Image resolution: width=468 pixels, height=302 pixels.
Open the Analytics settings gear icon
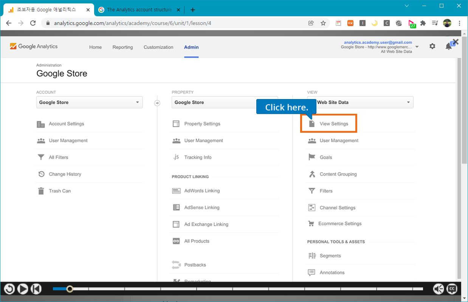pyautogui.click(x=432, y=46)
